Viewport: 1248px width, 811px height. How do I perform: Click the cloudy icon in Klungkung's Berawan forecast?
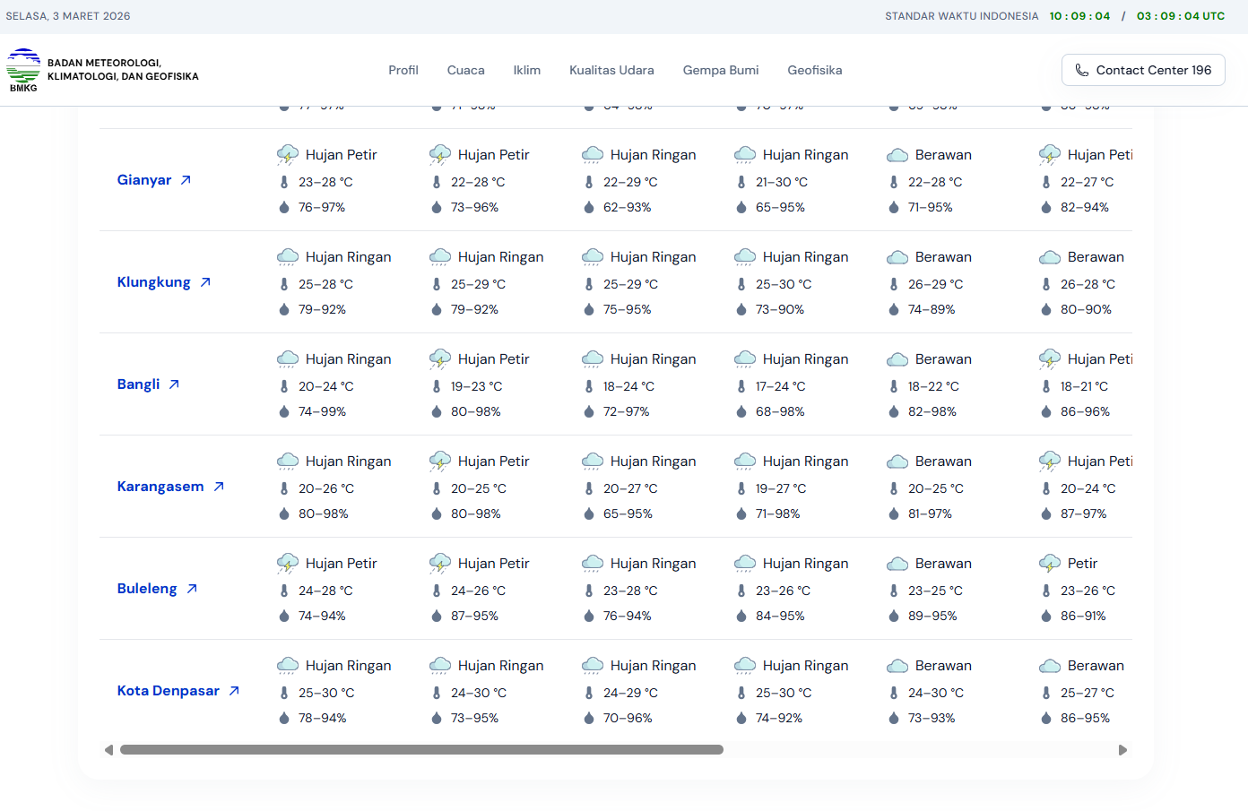[897, 258]
